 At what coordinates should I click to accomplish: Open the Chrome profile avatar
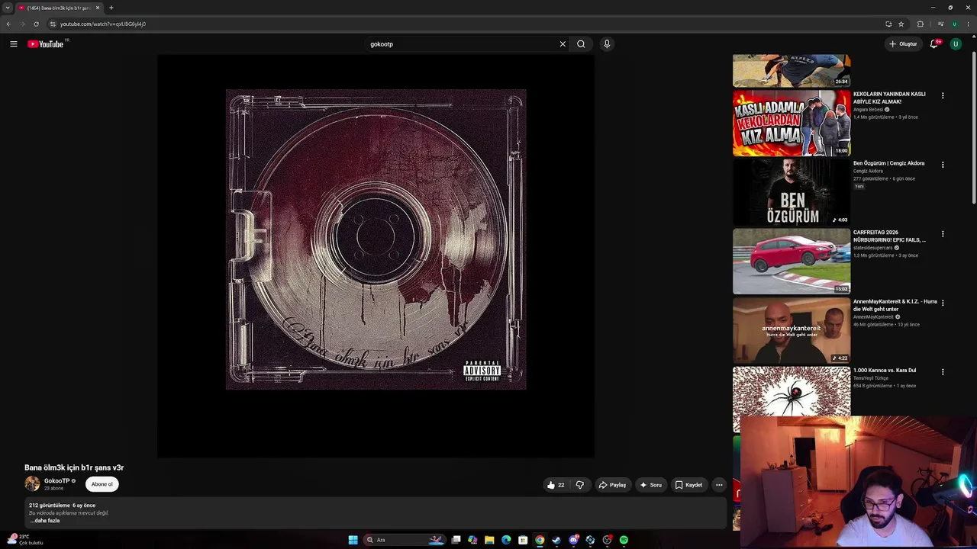pos(954,24)
